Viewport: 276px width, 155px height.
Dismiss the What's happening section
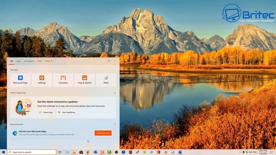(x=115, y=93)
